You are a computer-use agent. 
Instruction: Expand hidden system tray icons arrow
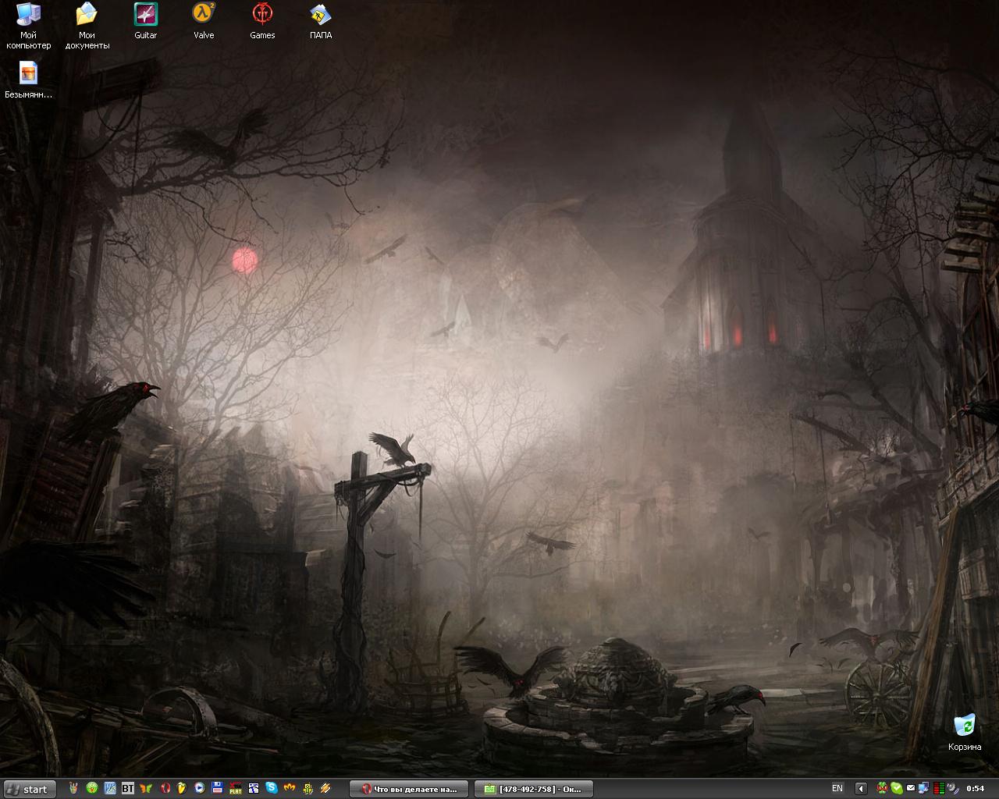coord(861,788)
